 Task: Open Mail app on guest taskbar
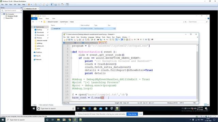(x=101, y=108)
